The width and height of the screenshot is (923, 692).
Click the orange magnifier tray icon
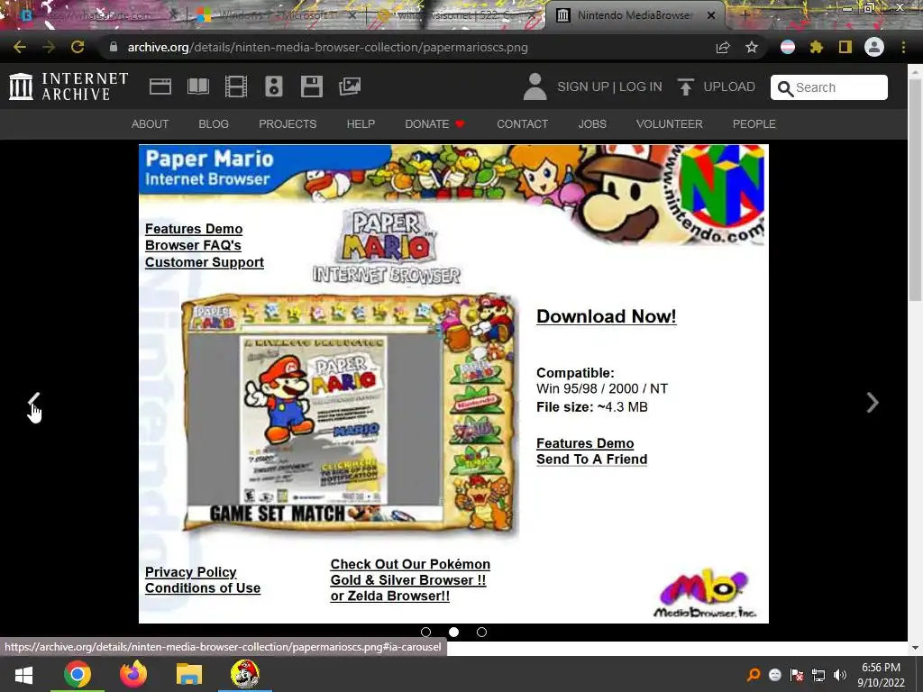[754, 675]
